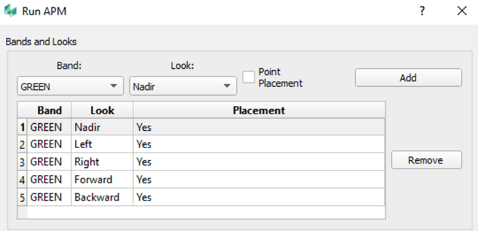Click the Placement column header
The height and width of the screenshot is (231, 478).
coord(259,110)
